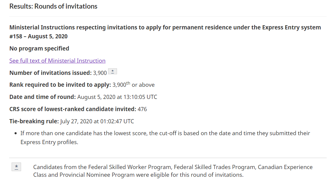Click the "#158 – August 5, 2020" text
The width and height of the screenshot is (329, 183).
pos(39,37)
